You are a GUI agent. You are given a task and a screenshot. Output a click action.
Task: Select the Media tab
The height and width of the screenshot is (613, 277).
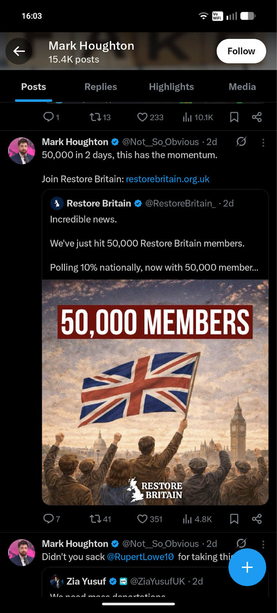tap(242, 87)
